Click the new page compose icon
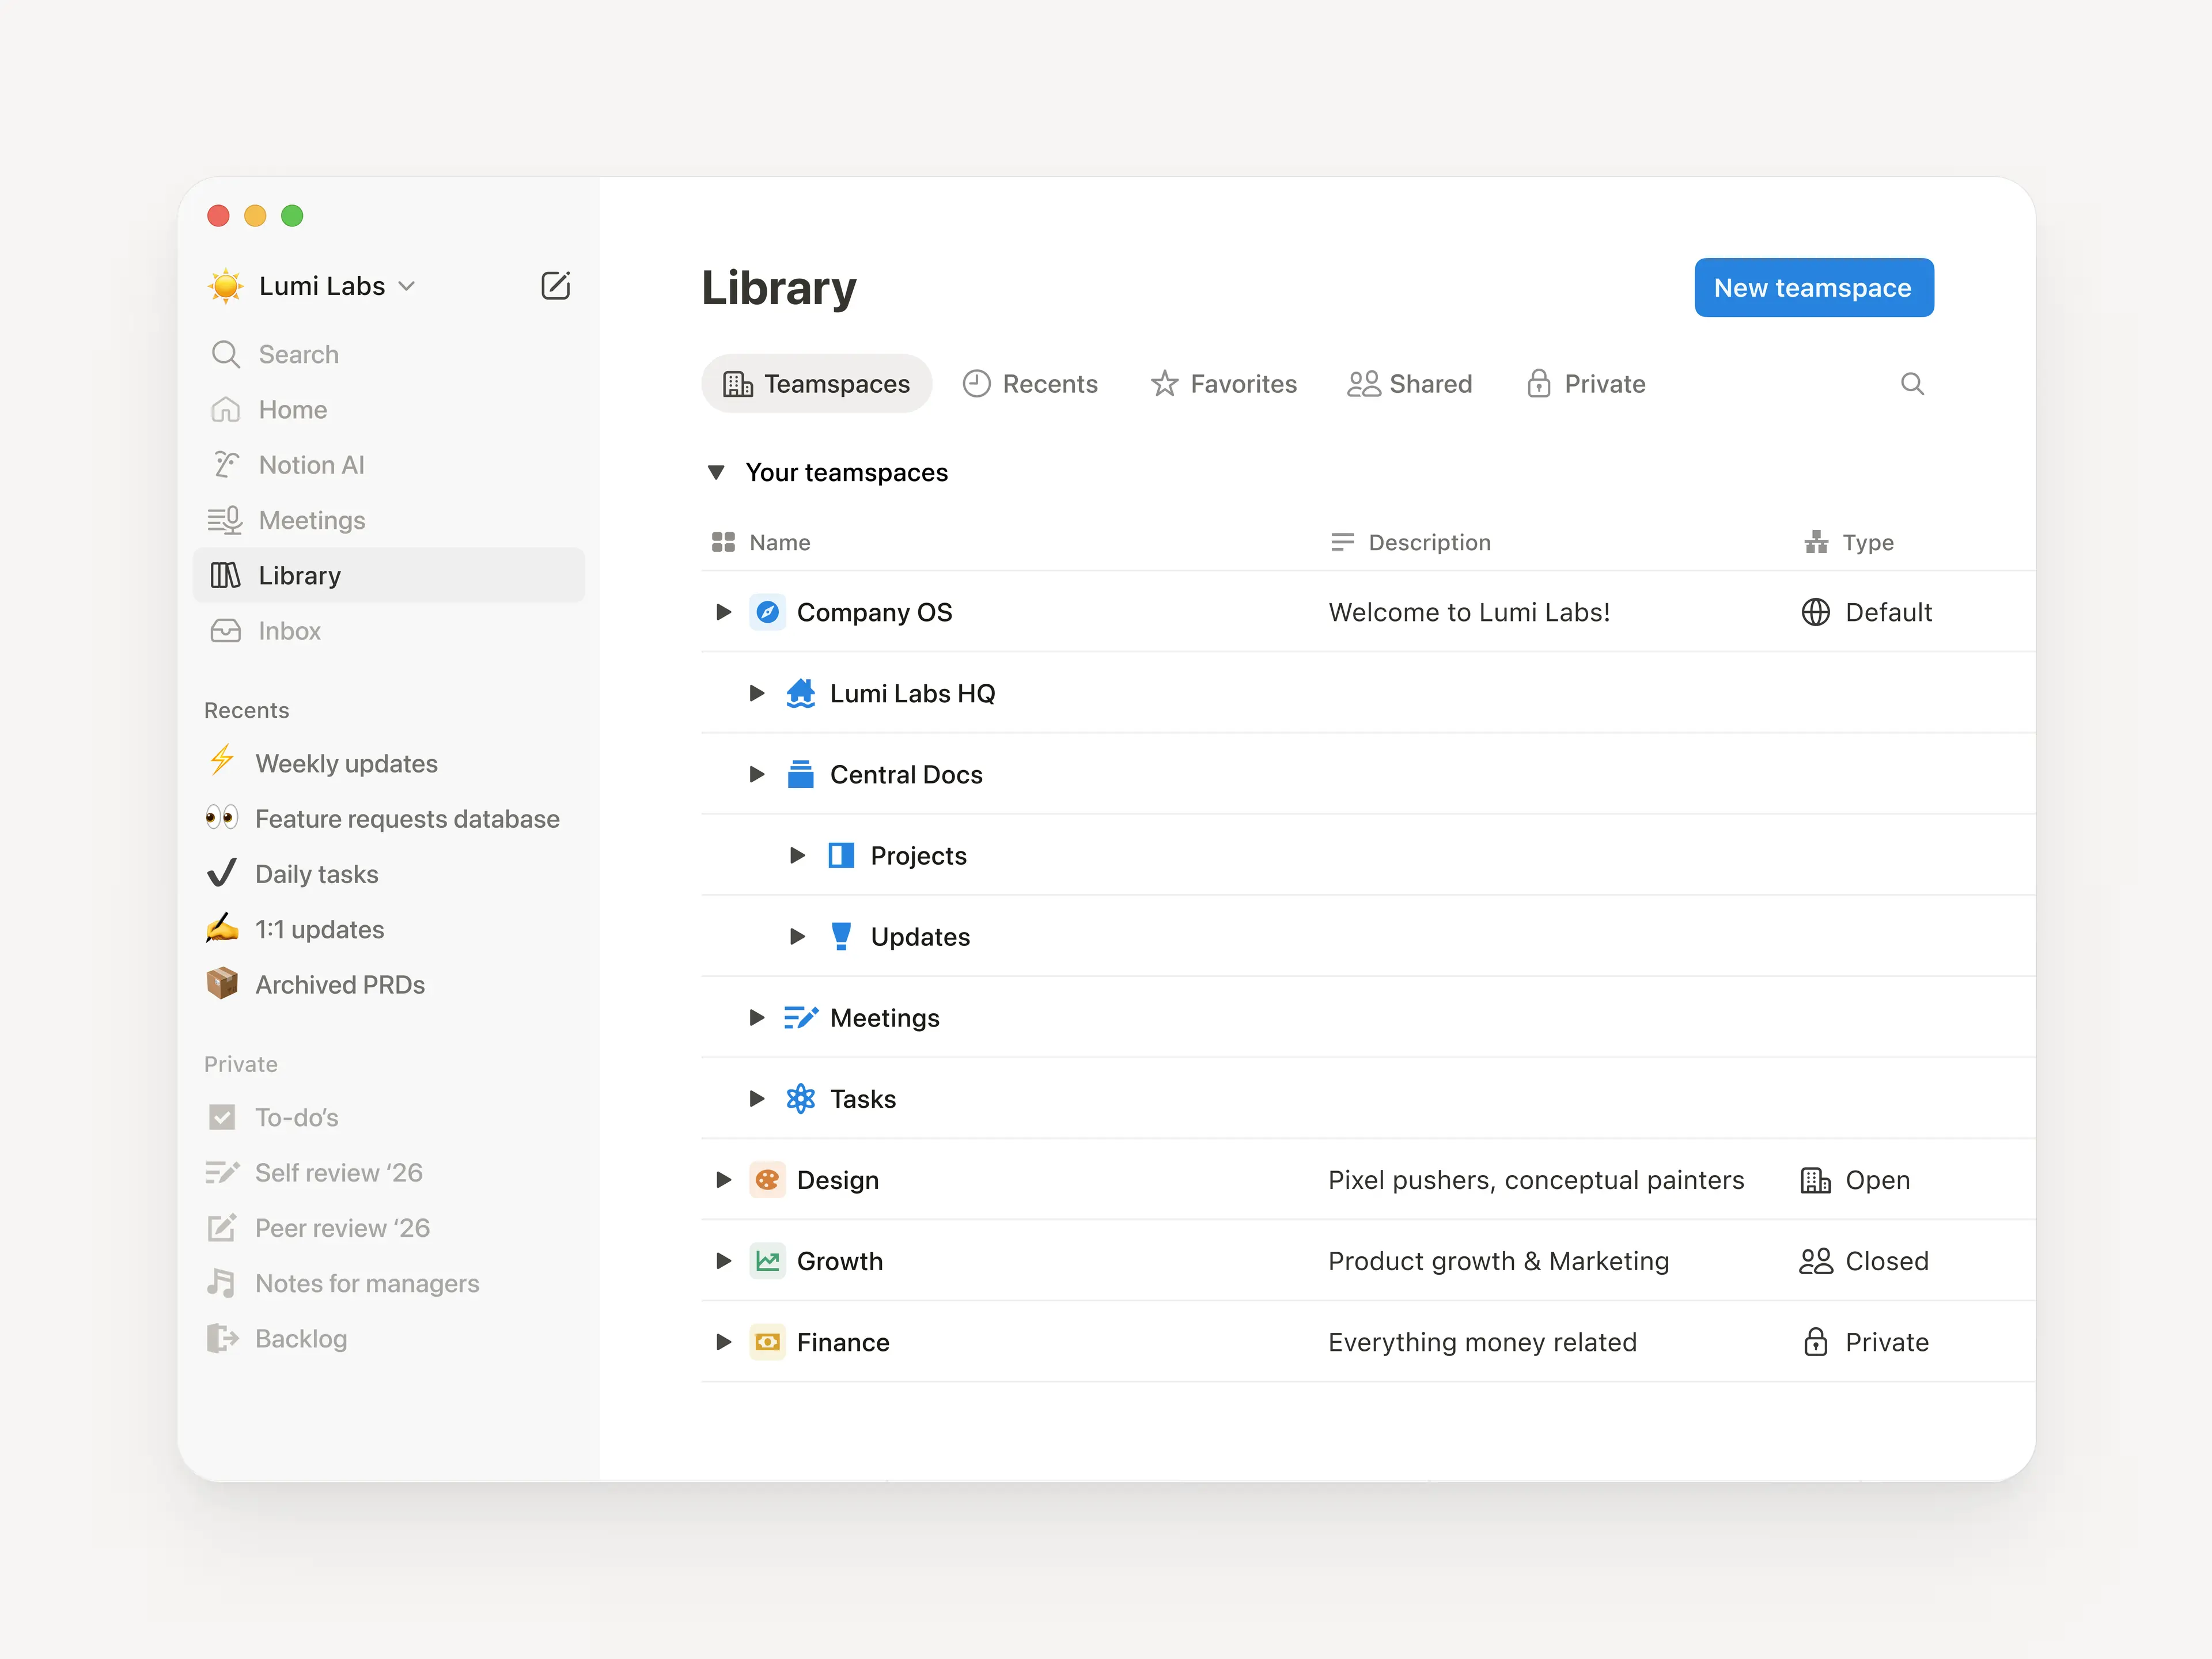The height and width of the screenshot is (1659, 2212). (x=557, y=285)
